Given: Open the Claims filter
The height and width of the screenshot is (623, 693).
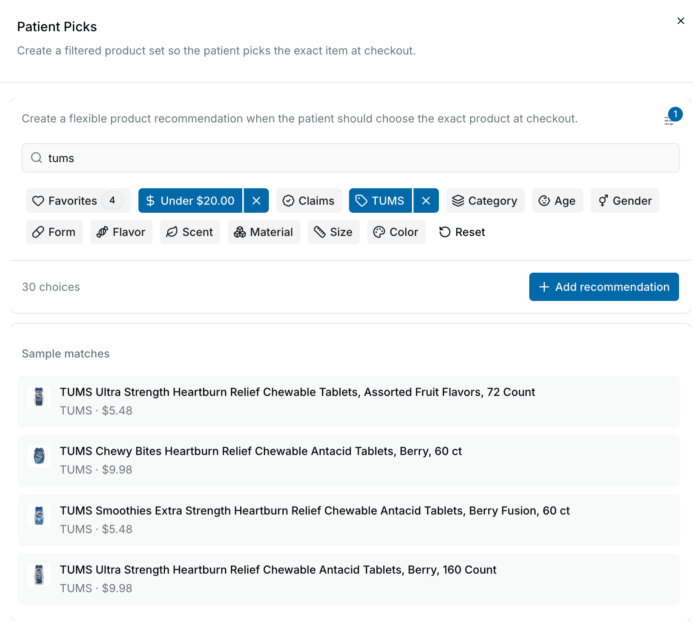Looking at the screenshot, I should tap(309, 200).
